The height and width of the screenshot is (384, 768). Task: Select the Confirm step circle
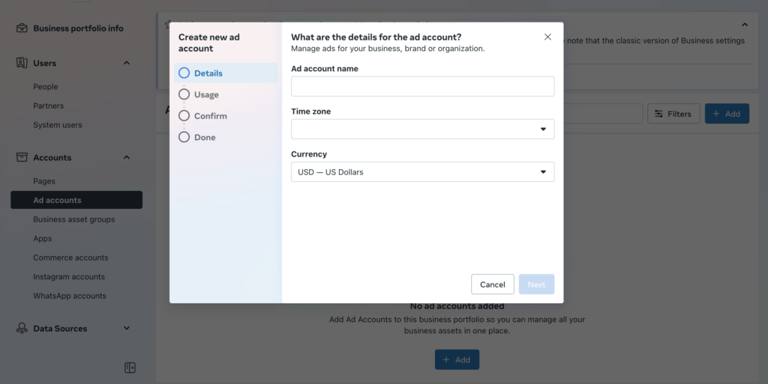[x=184, y=116]
